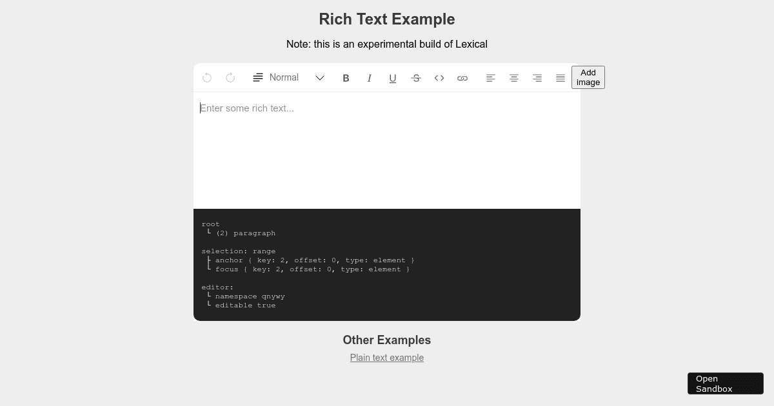The width and height of the screenshot is (774, 406).
Task: Click inside the rich text editor area
Action: 387,148
